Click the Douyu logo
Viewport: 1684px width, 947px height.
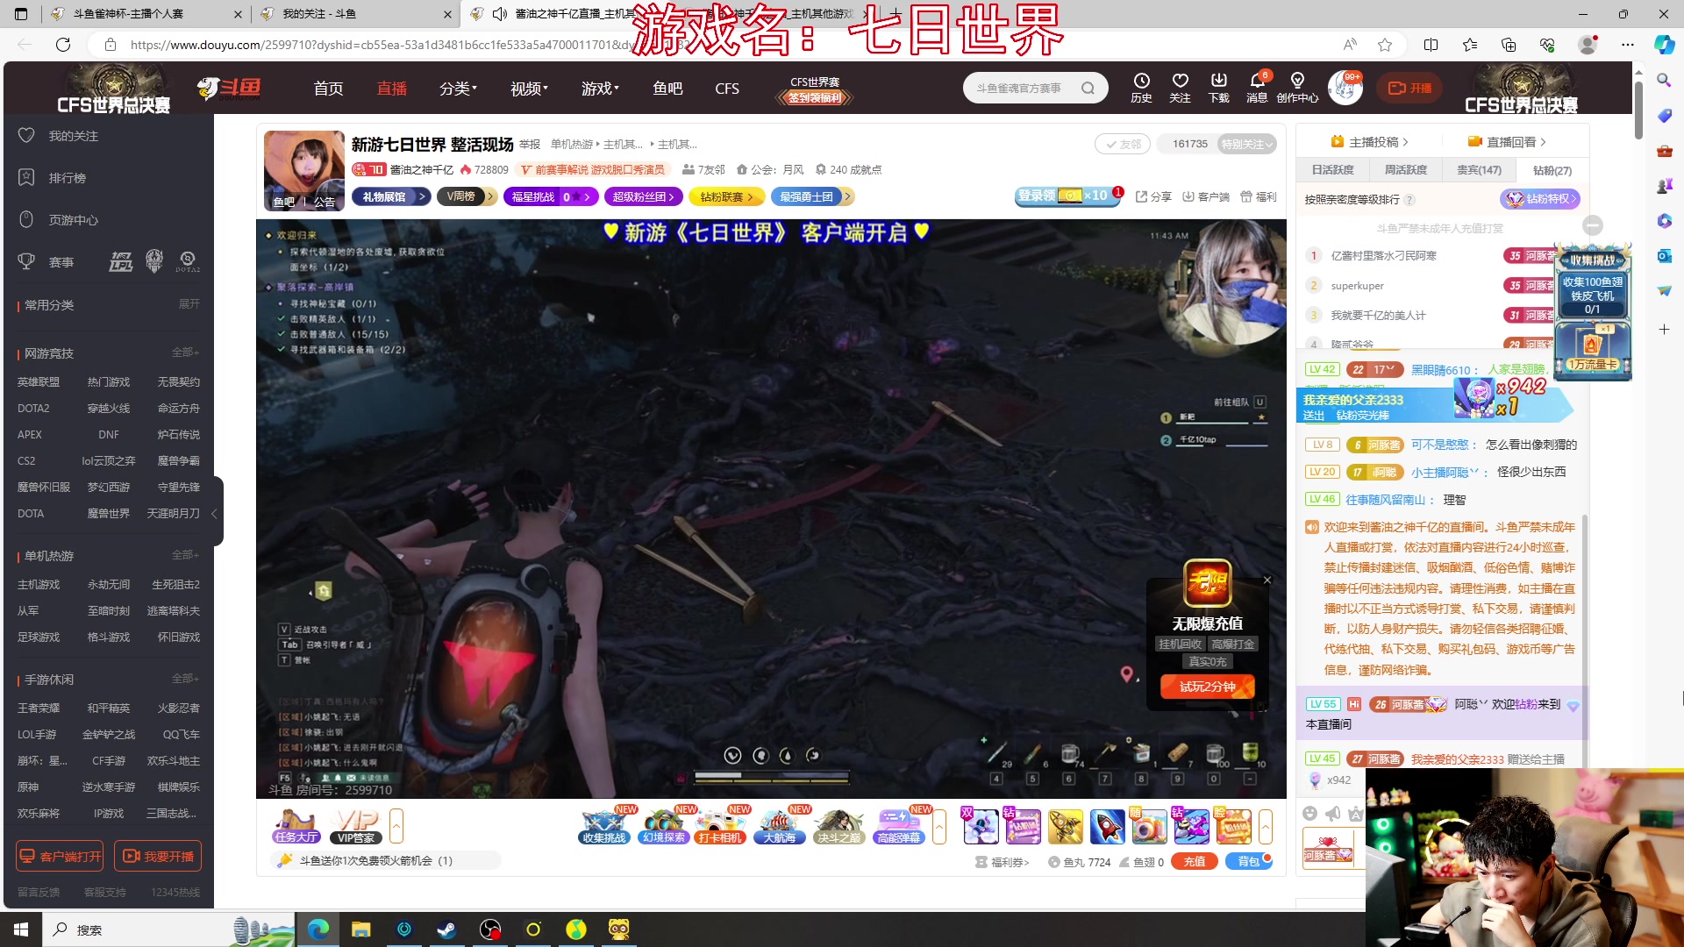229,88
